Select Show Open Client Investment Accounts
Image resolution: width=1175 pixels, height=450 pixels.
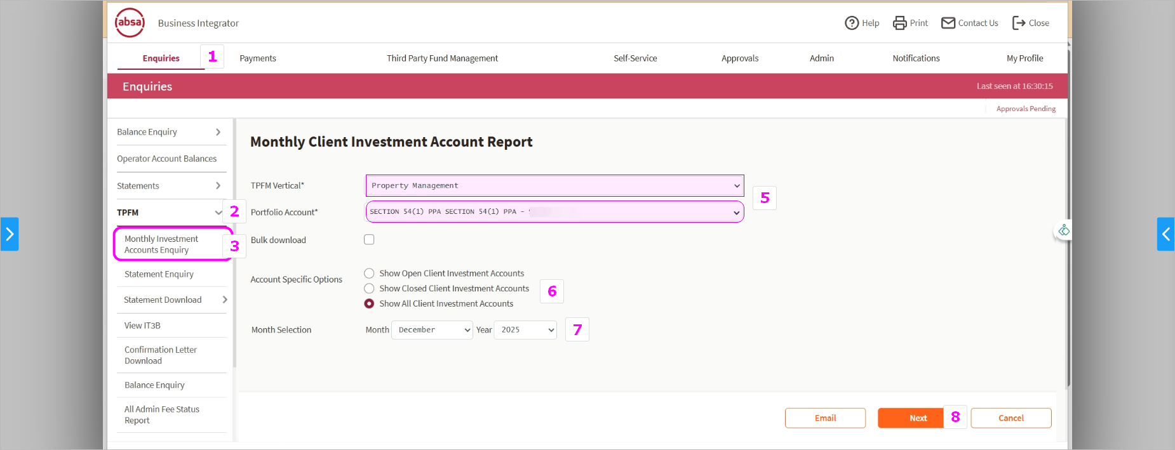click(x=369, y=274)
